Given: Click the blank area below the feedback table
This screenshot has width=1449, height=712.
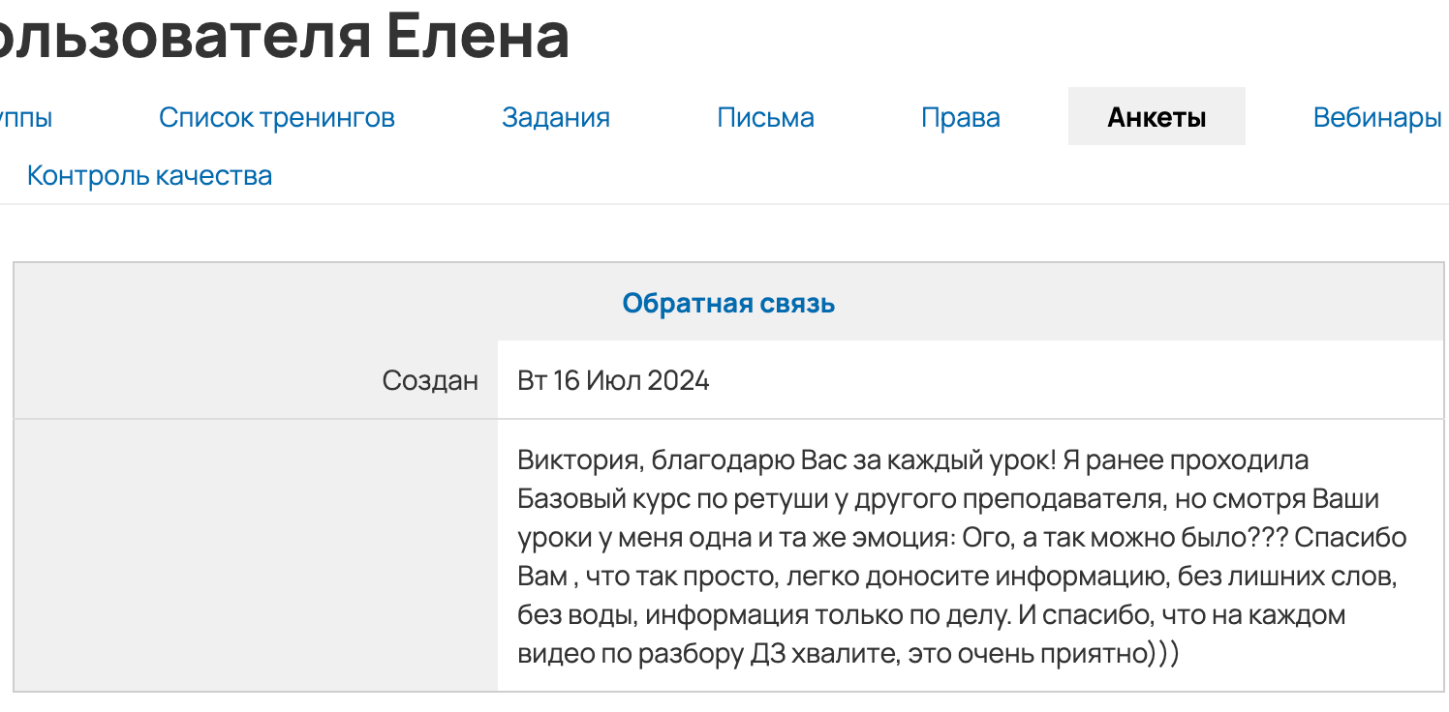Looking at the screenshot, I should tap(724, 704).
